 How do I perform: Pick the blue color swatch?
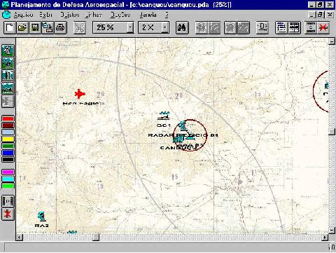point(8,153)
